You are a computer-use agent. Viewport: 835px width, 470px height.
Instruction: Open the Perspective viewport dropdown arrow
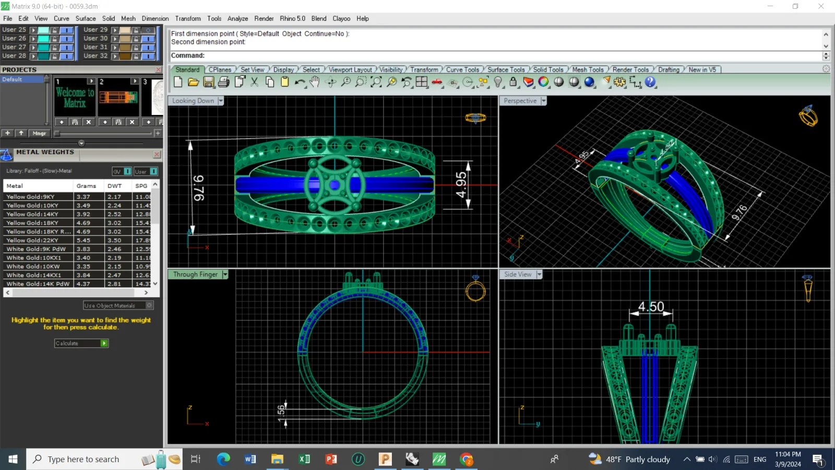click(x=544, y=101)
